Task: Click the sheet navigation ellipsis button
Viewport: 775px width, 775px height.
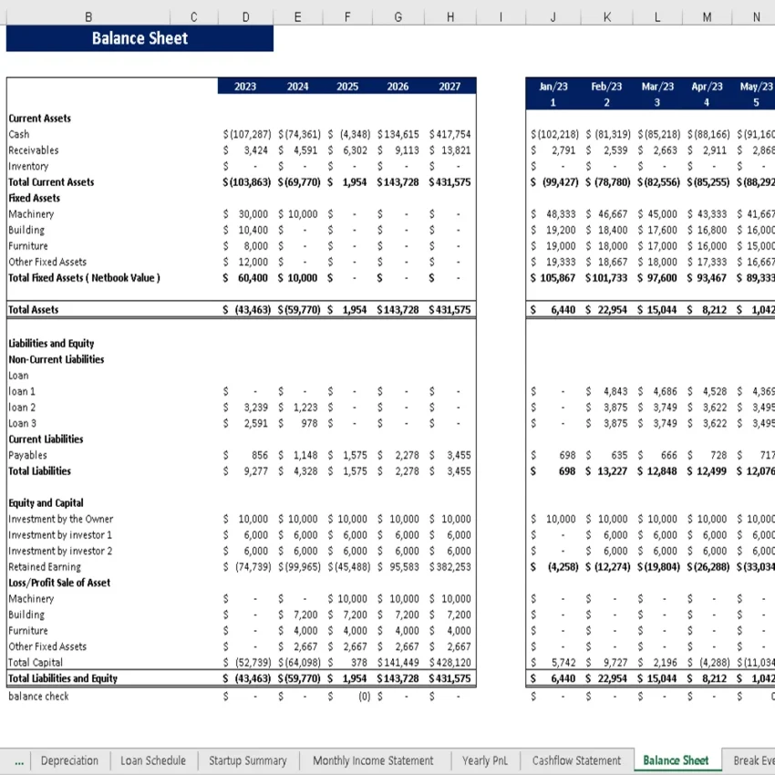Action: [x=20, y=759]
